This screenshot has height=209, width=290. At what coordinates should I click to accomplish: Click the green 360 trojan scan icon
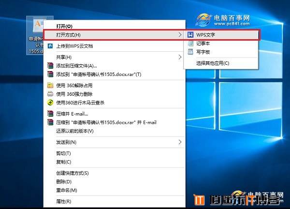tap(50, 103)
